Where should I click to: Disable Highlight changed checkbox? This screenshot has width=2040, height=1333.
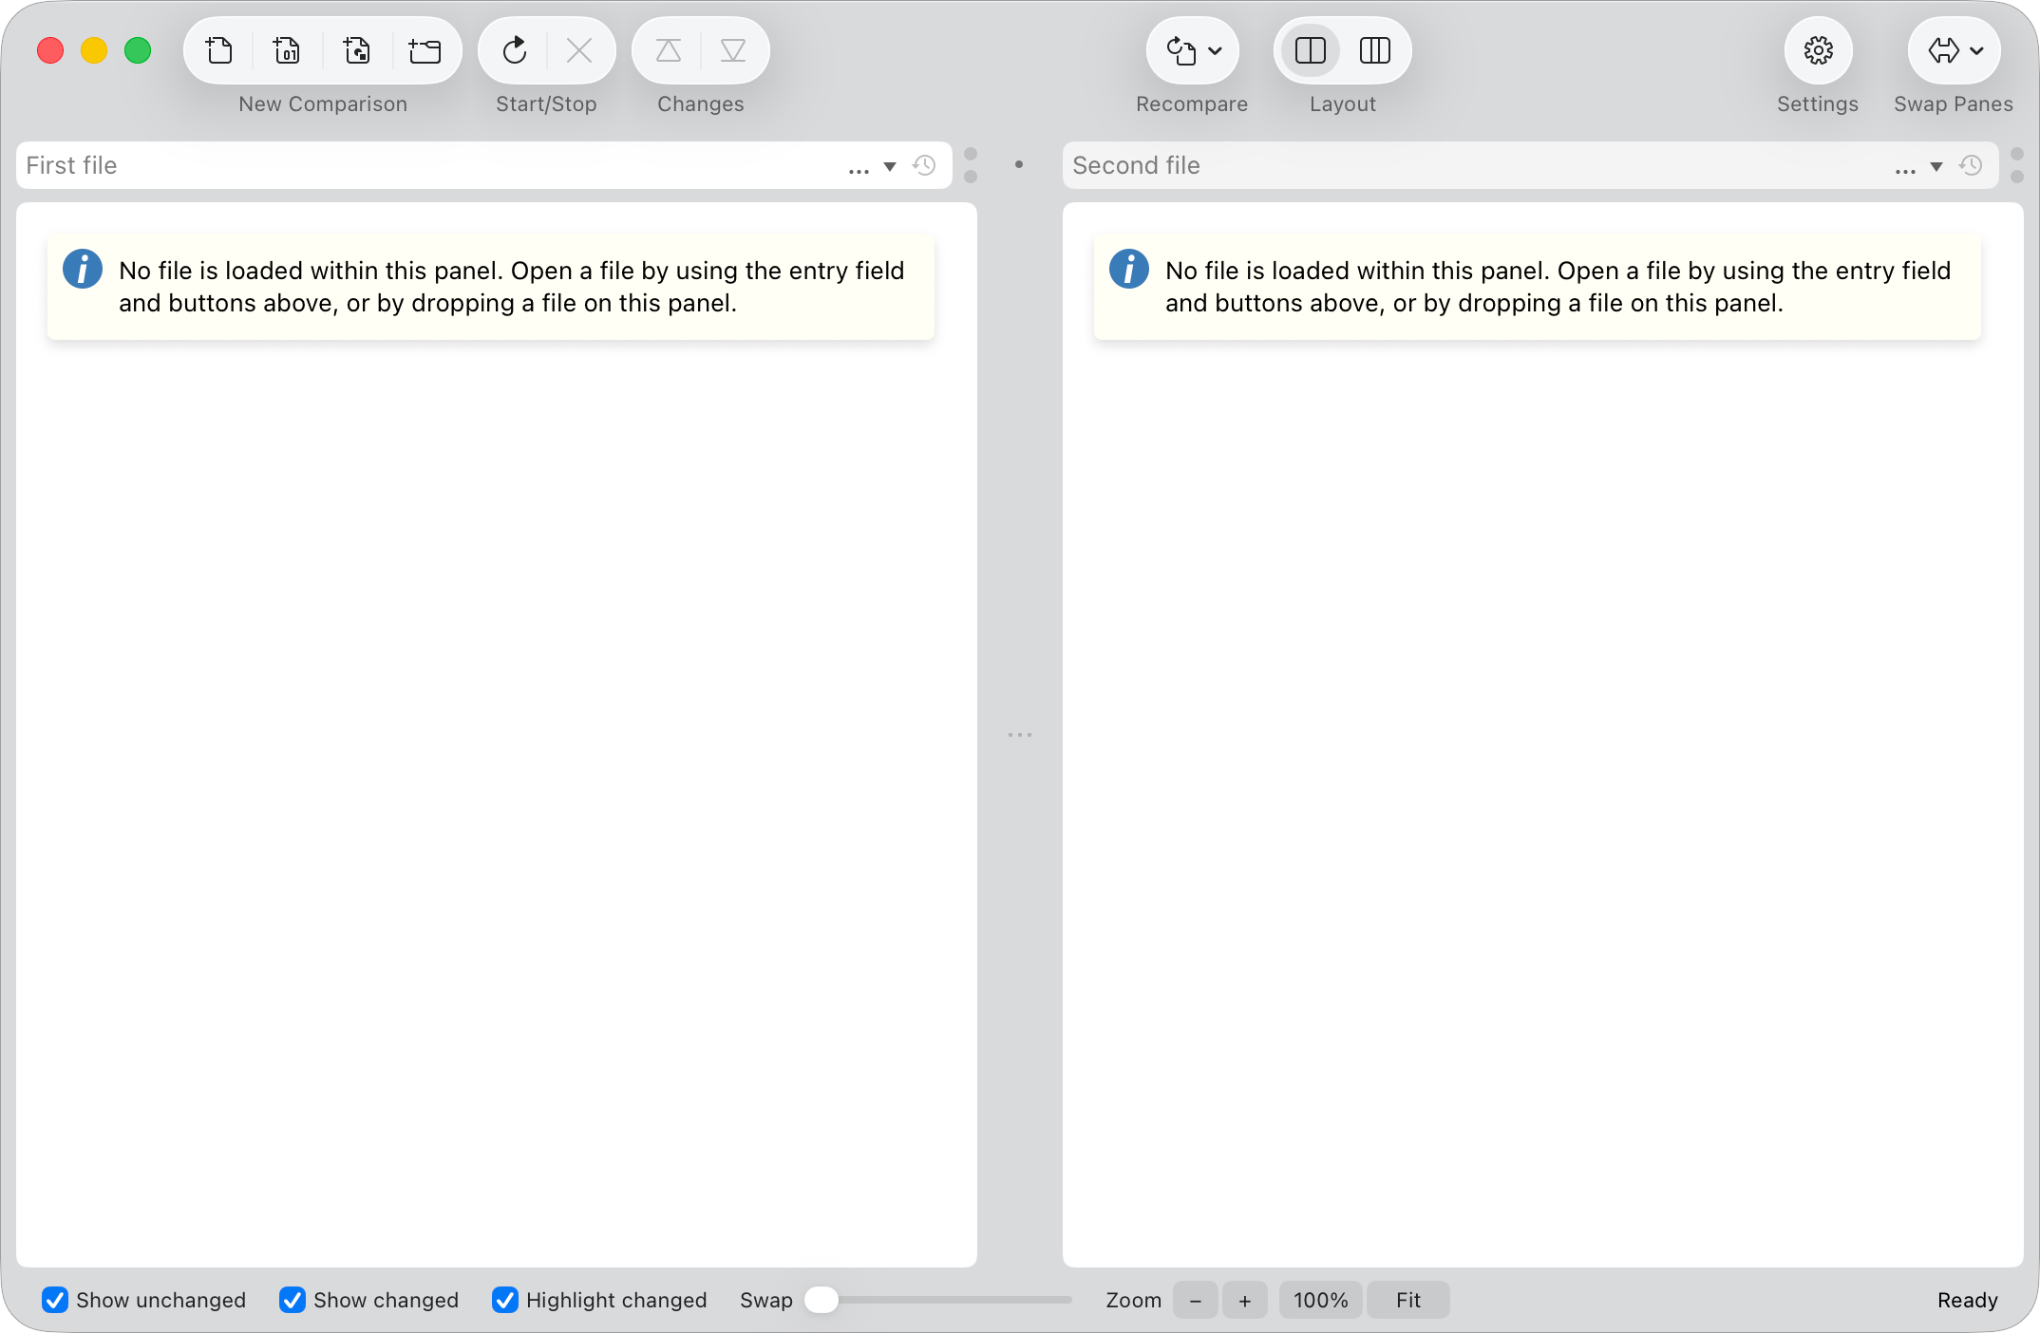click(x=505, y=1300)
